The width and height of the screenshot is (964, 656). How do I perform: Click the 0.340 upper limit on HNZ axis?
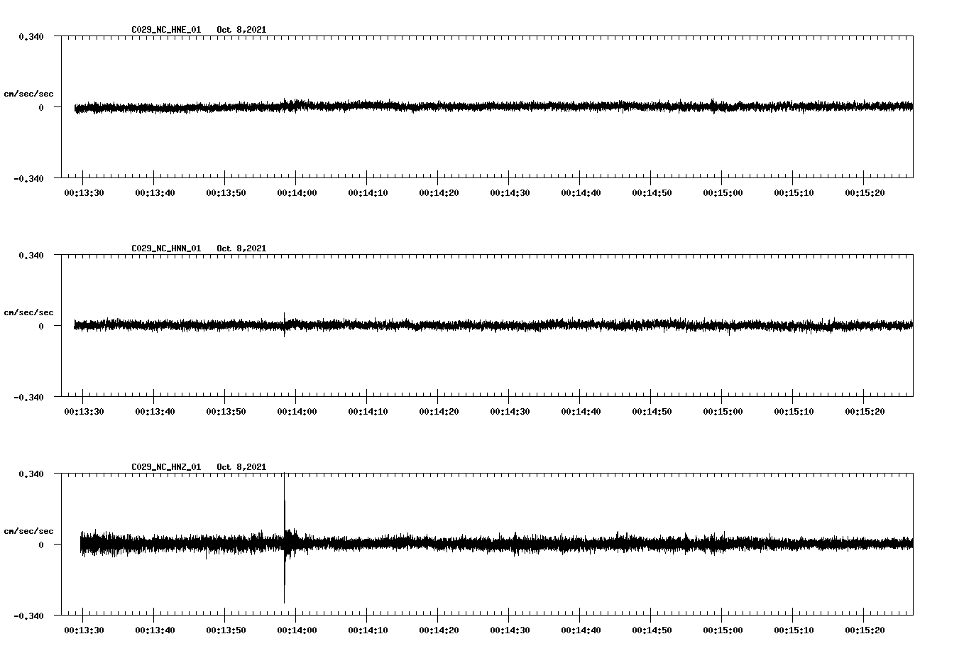[x=31, y=474]
